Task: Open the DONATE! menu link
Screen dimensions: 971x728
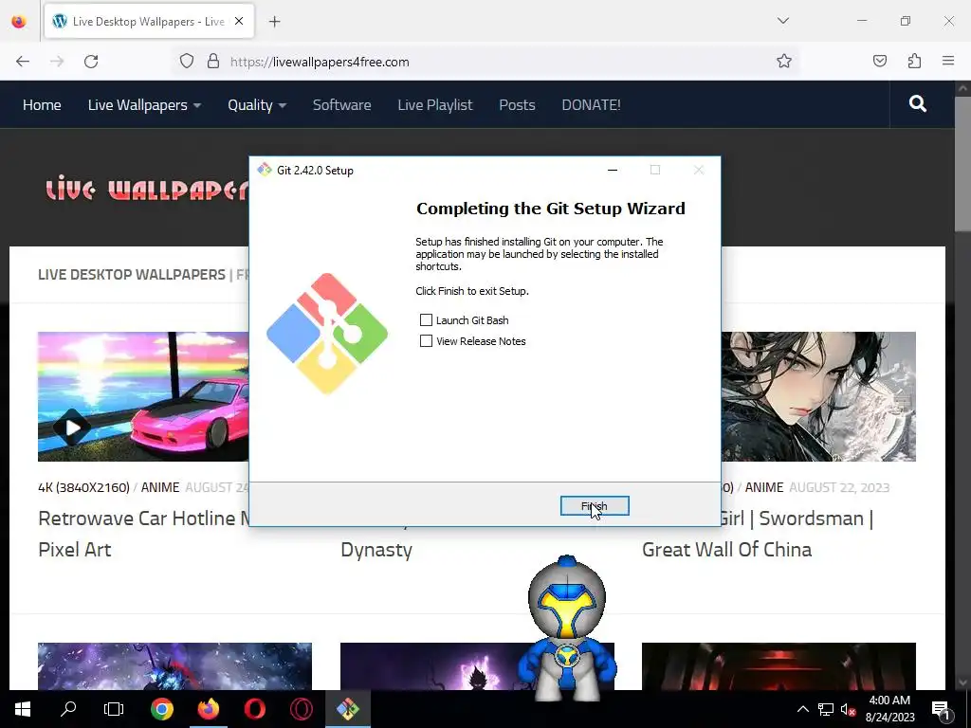Action: [x=591, y=104]
